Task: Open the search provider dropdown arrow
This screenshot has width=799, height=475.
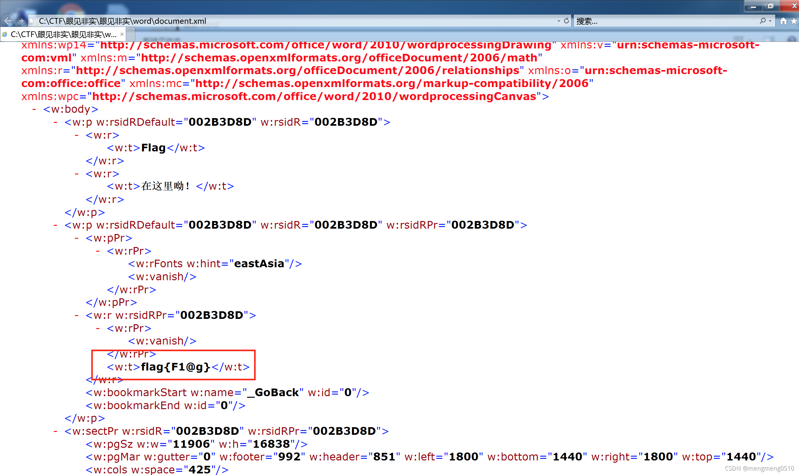Action: pyautogui.click(x=770, y=21)
